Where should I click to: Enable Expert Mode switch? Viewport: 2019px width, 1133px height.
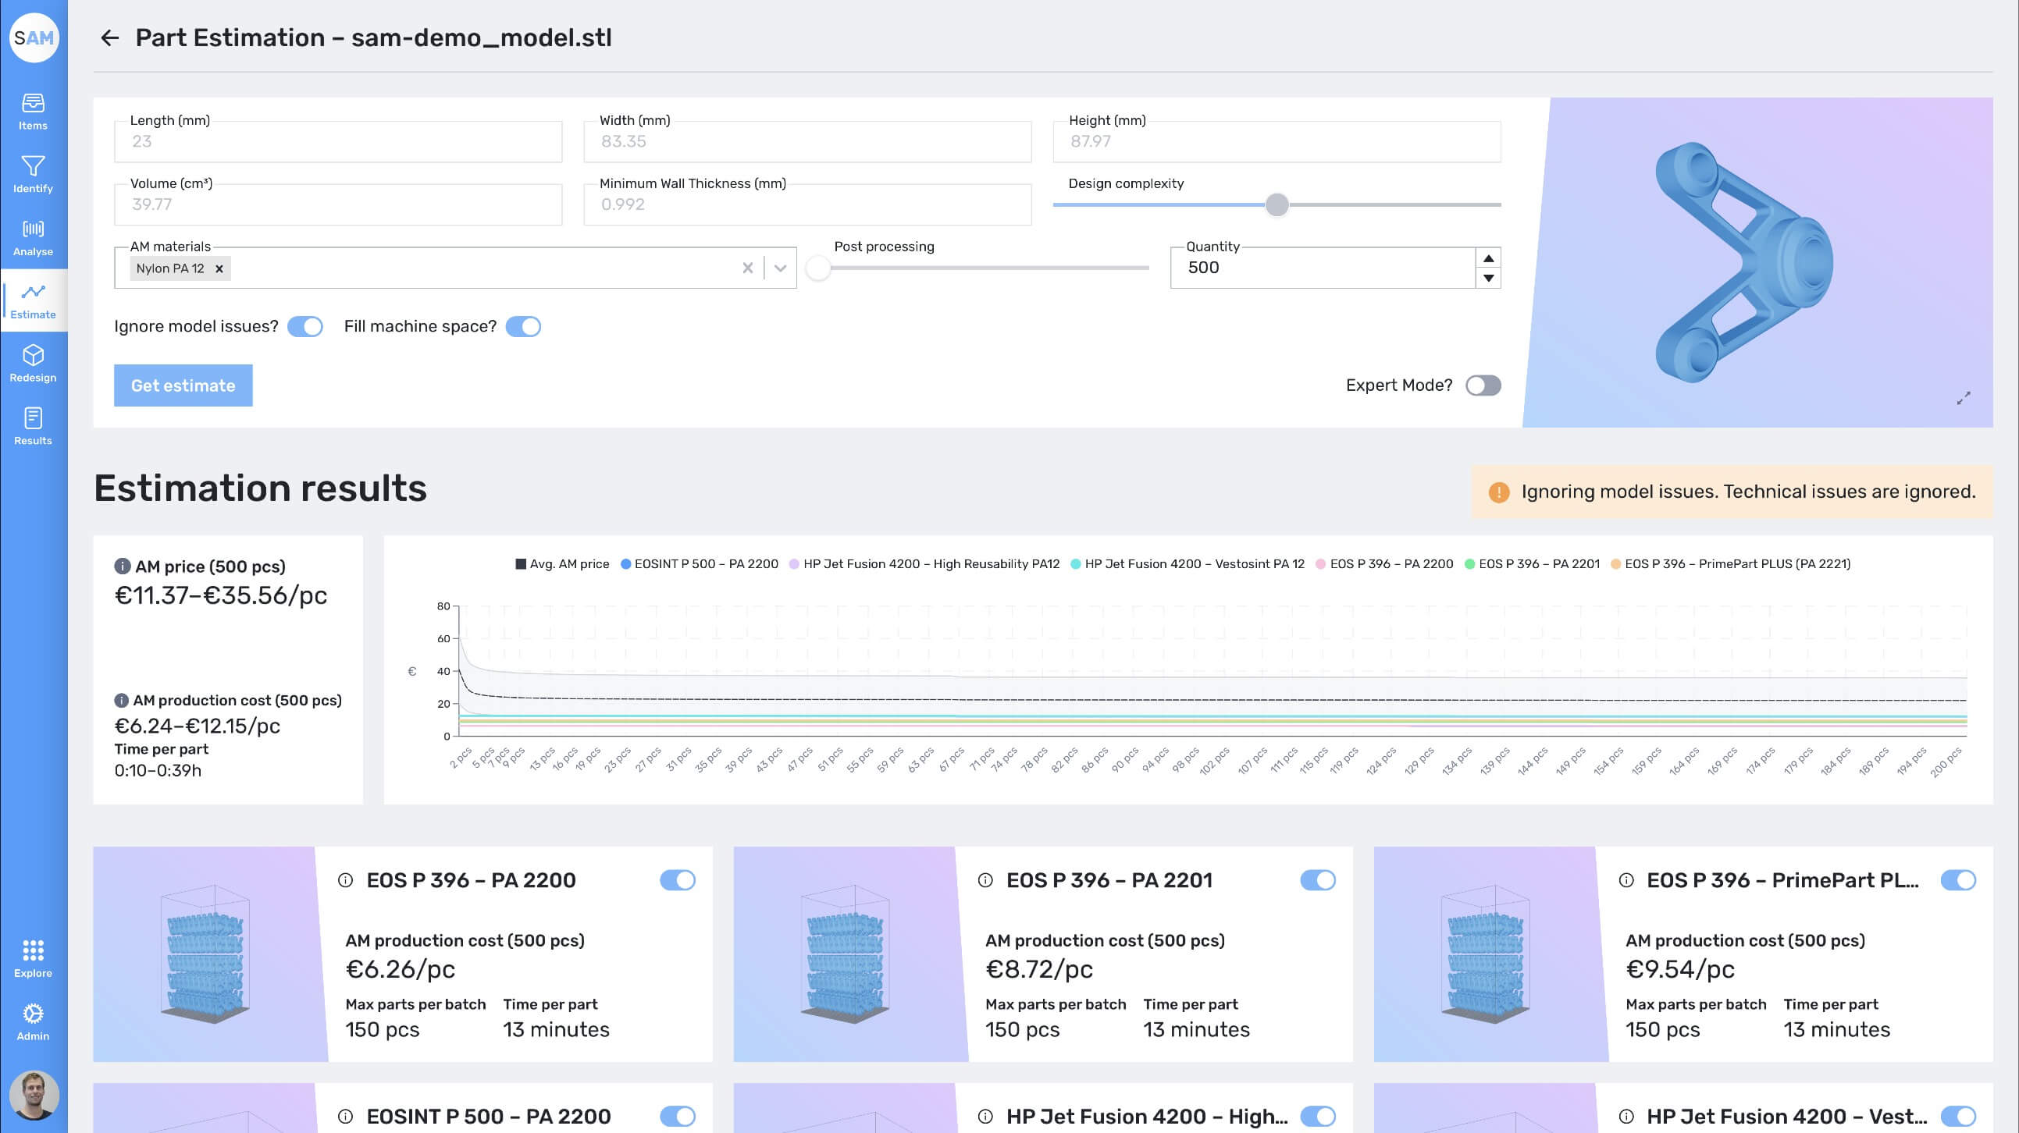pos(1483,385)
